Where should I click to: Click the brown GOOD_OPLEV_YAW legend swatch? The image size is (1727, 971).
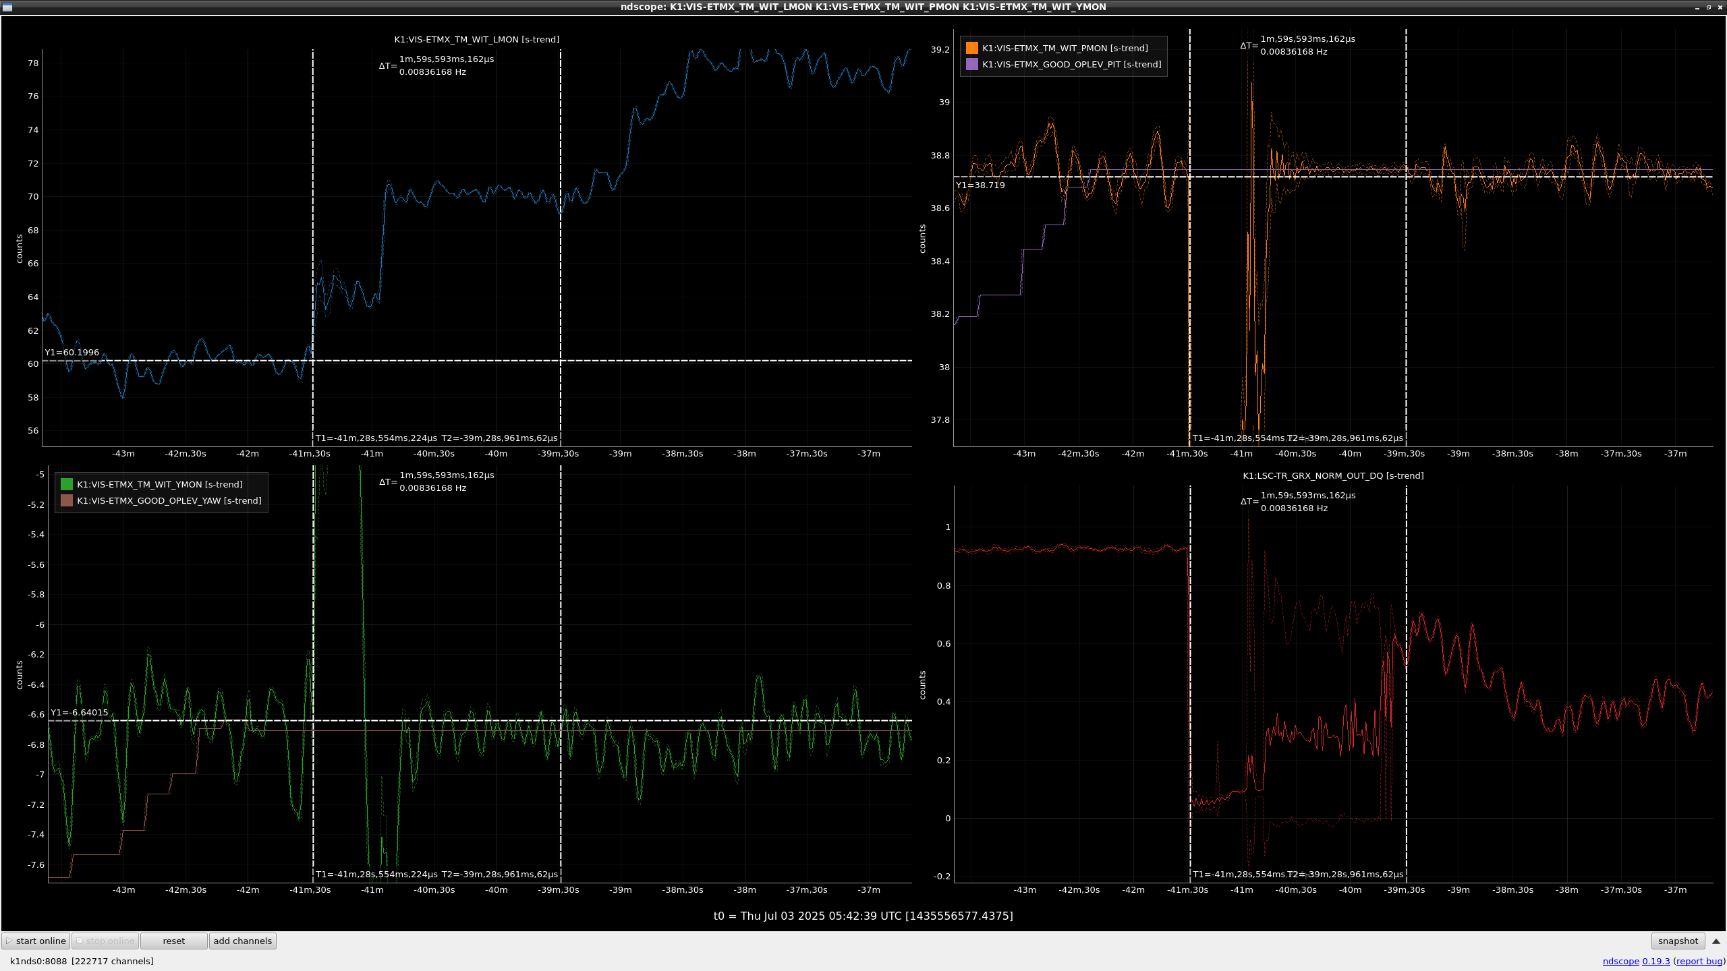(67, 500)
